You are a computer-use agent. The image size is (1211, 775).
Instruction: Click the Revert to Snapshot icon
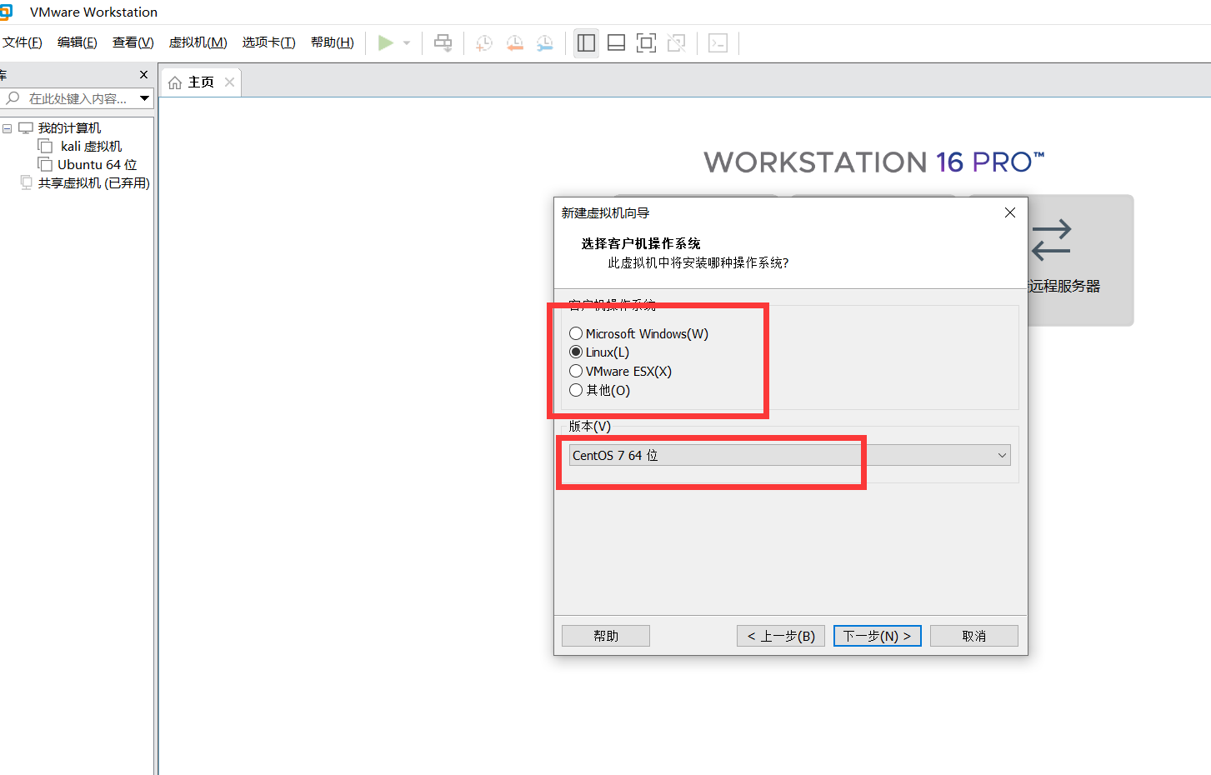[515, 42]
